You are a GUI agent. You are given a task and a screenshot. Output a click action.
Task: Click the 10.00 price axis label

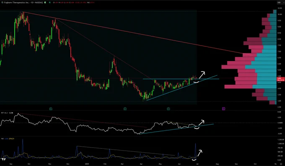tap(280, 14)
